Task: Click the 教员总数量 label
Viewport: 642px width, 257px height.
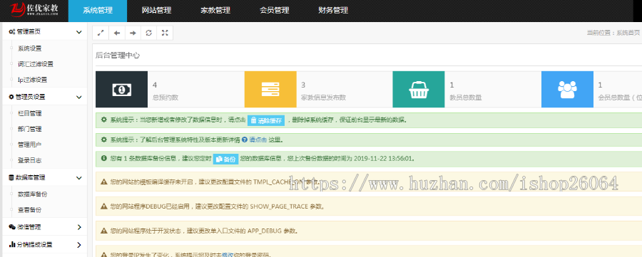Action: click(x=466, y=98)
